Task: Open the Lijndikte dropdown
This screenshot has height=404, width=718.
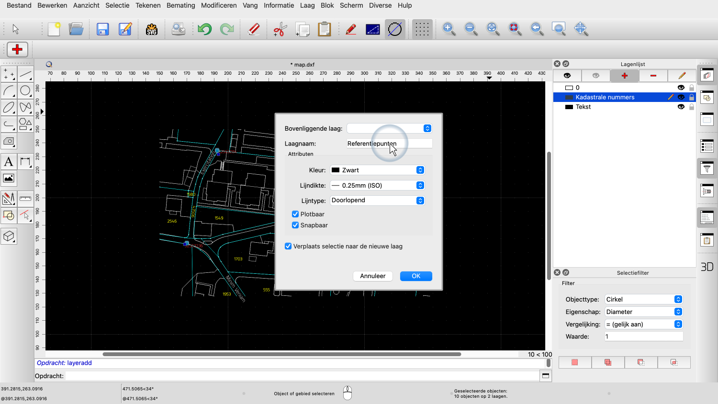Action: [377, 186]
